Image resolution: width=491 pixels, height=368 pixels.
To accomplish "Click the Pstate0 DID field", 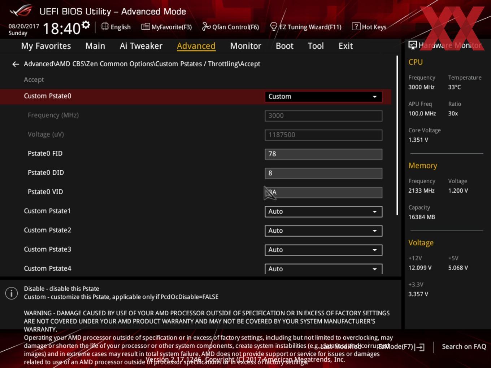I will tap(323, 173).
